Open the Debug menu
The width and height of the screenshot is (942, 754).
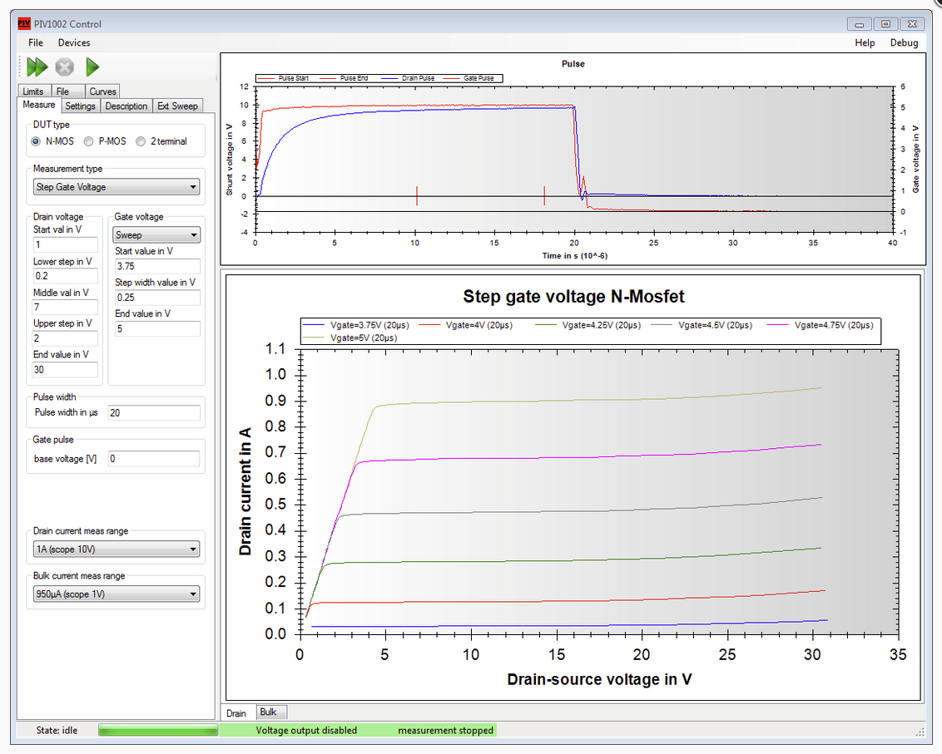[905, 42]
